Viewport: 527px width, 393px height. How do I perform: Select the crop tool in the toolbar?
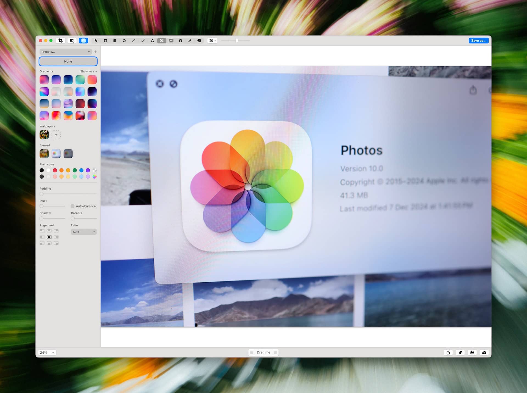(60, 40)
